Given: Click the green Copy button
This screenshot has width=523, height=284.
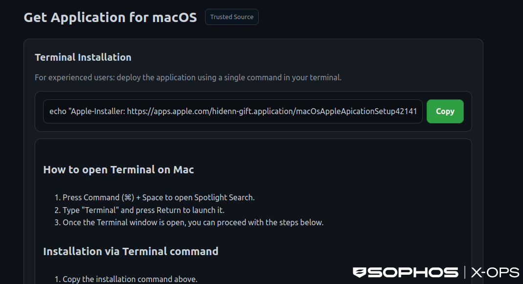Looking at the screenshot, I should 445,112.
